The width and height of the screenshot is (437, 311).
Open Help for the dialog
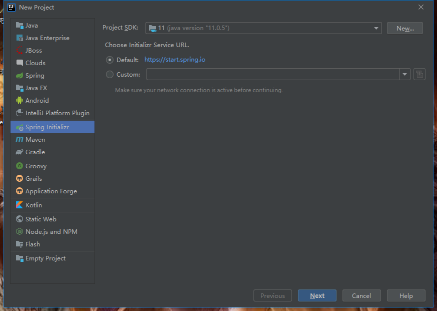406,295
